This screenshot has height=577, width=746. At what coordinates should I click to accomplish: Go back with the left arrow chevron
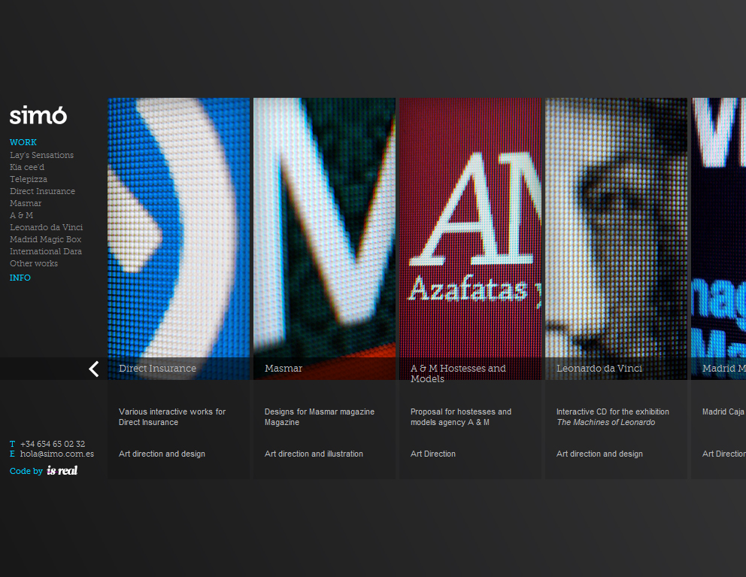click(x=94, y=369)
